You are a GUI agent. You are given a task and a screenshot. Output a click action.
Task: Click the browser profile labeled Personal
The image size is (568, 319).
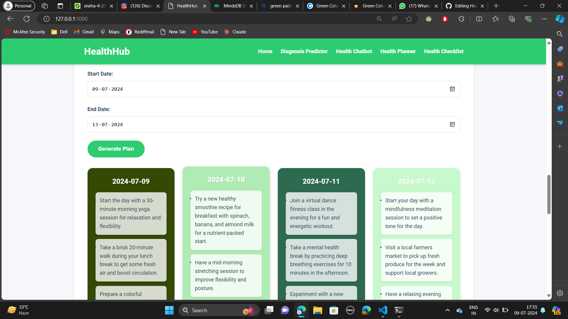click(19, 6)
